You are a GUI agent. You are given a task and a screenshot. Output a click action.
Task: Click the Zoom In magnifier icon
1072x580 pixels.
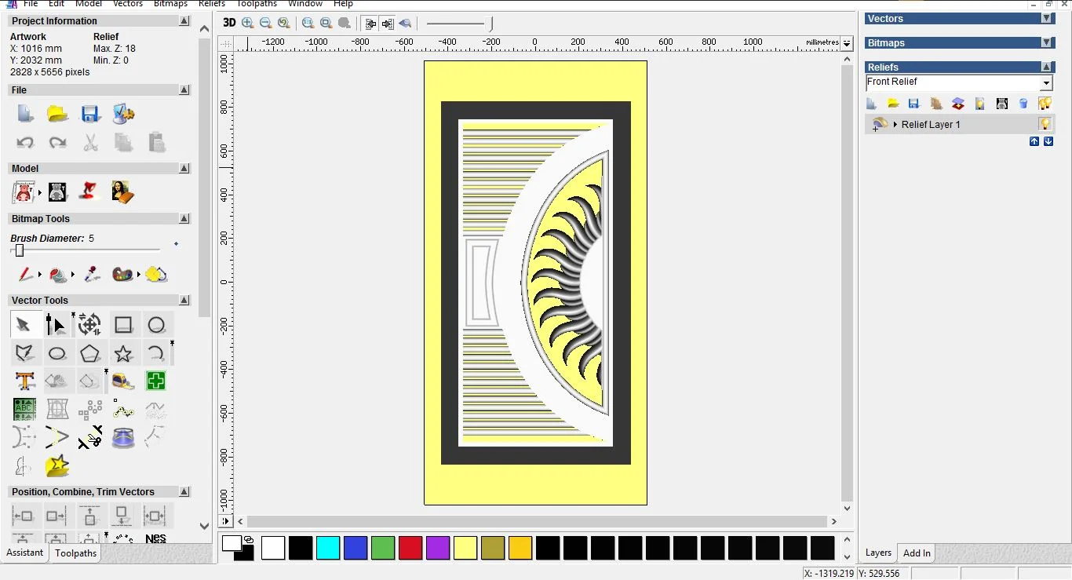248,24
